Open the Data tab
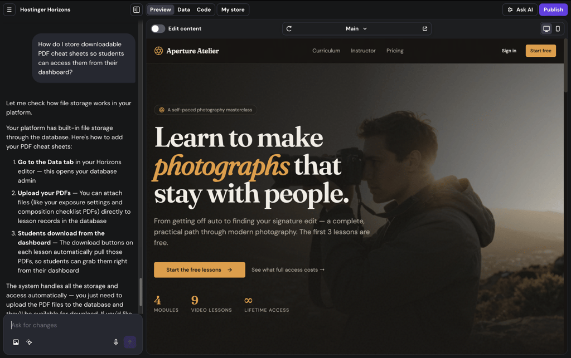 pyautogui.click(x=183, y=10)
